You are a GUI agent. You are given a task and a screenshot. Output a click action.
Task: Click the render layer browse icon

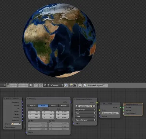(x=85, y=86)
